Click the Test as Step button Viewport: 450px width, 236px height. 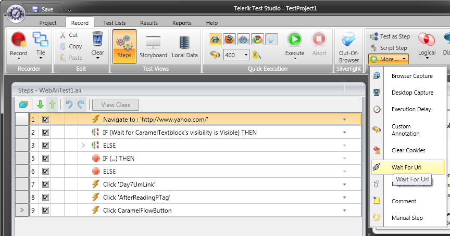coord(390,36)
